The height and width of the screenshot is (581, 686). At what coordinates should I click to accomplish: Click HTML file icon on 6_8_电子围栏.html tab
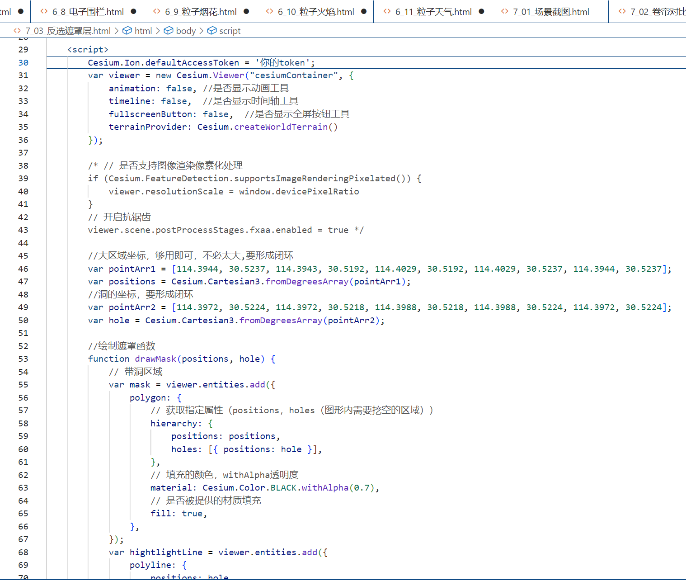(44, 11)
